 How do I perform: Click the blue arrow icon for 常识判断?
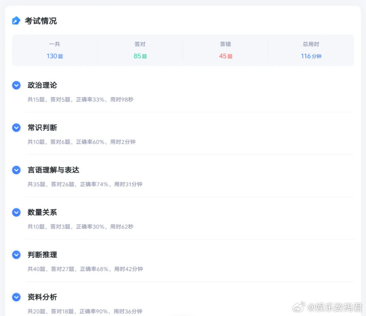pos(16,128)
